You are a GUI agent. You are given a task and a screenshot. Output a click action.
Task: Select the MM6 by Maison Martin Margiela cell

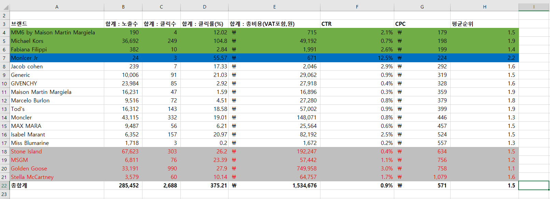click(57, 32)
